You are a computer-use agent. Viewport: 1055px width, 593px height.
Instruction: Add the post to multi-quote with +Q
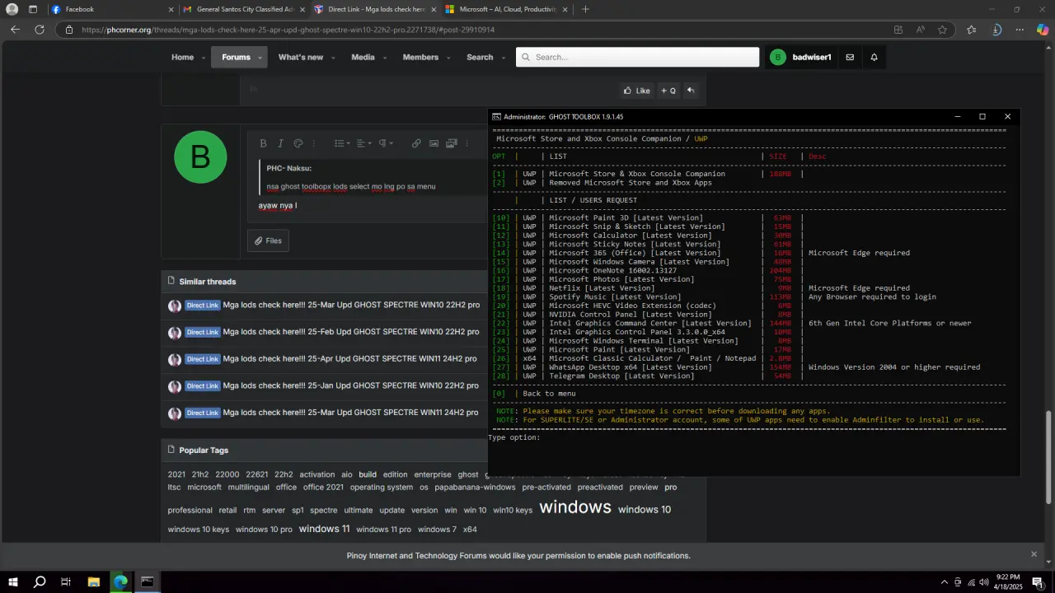[x=668, y=91]
